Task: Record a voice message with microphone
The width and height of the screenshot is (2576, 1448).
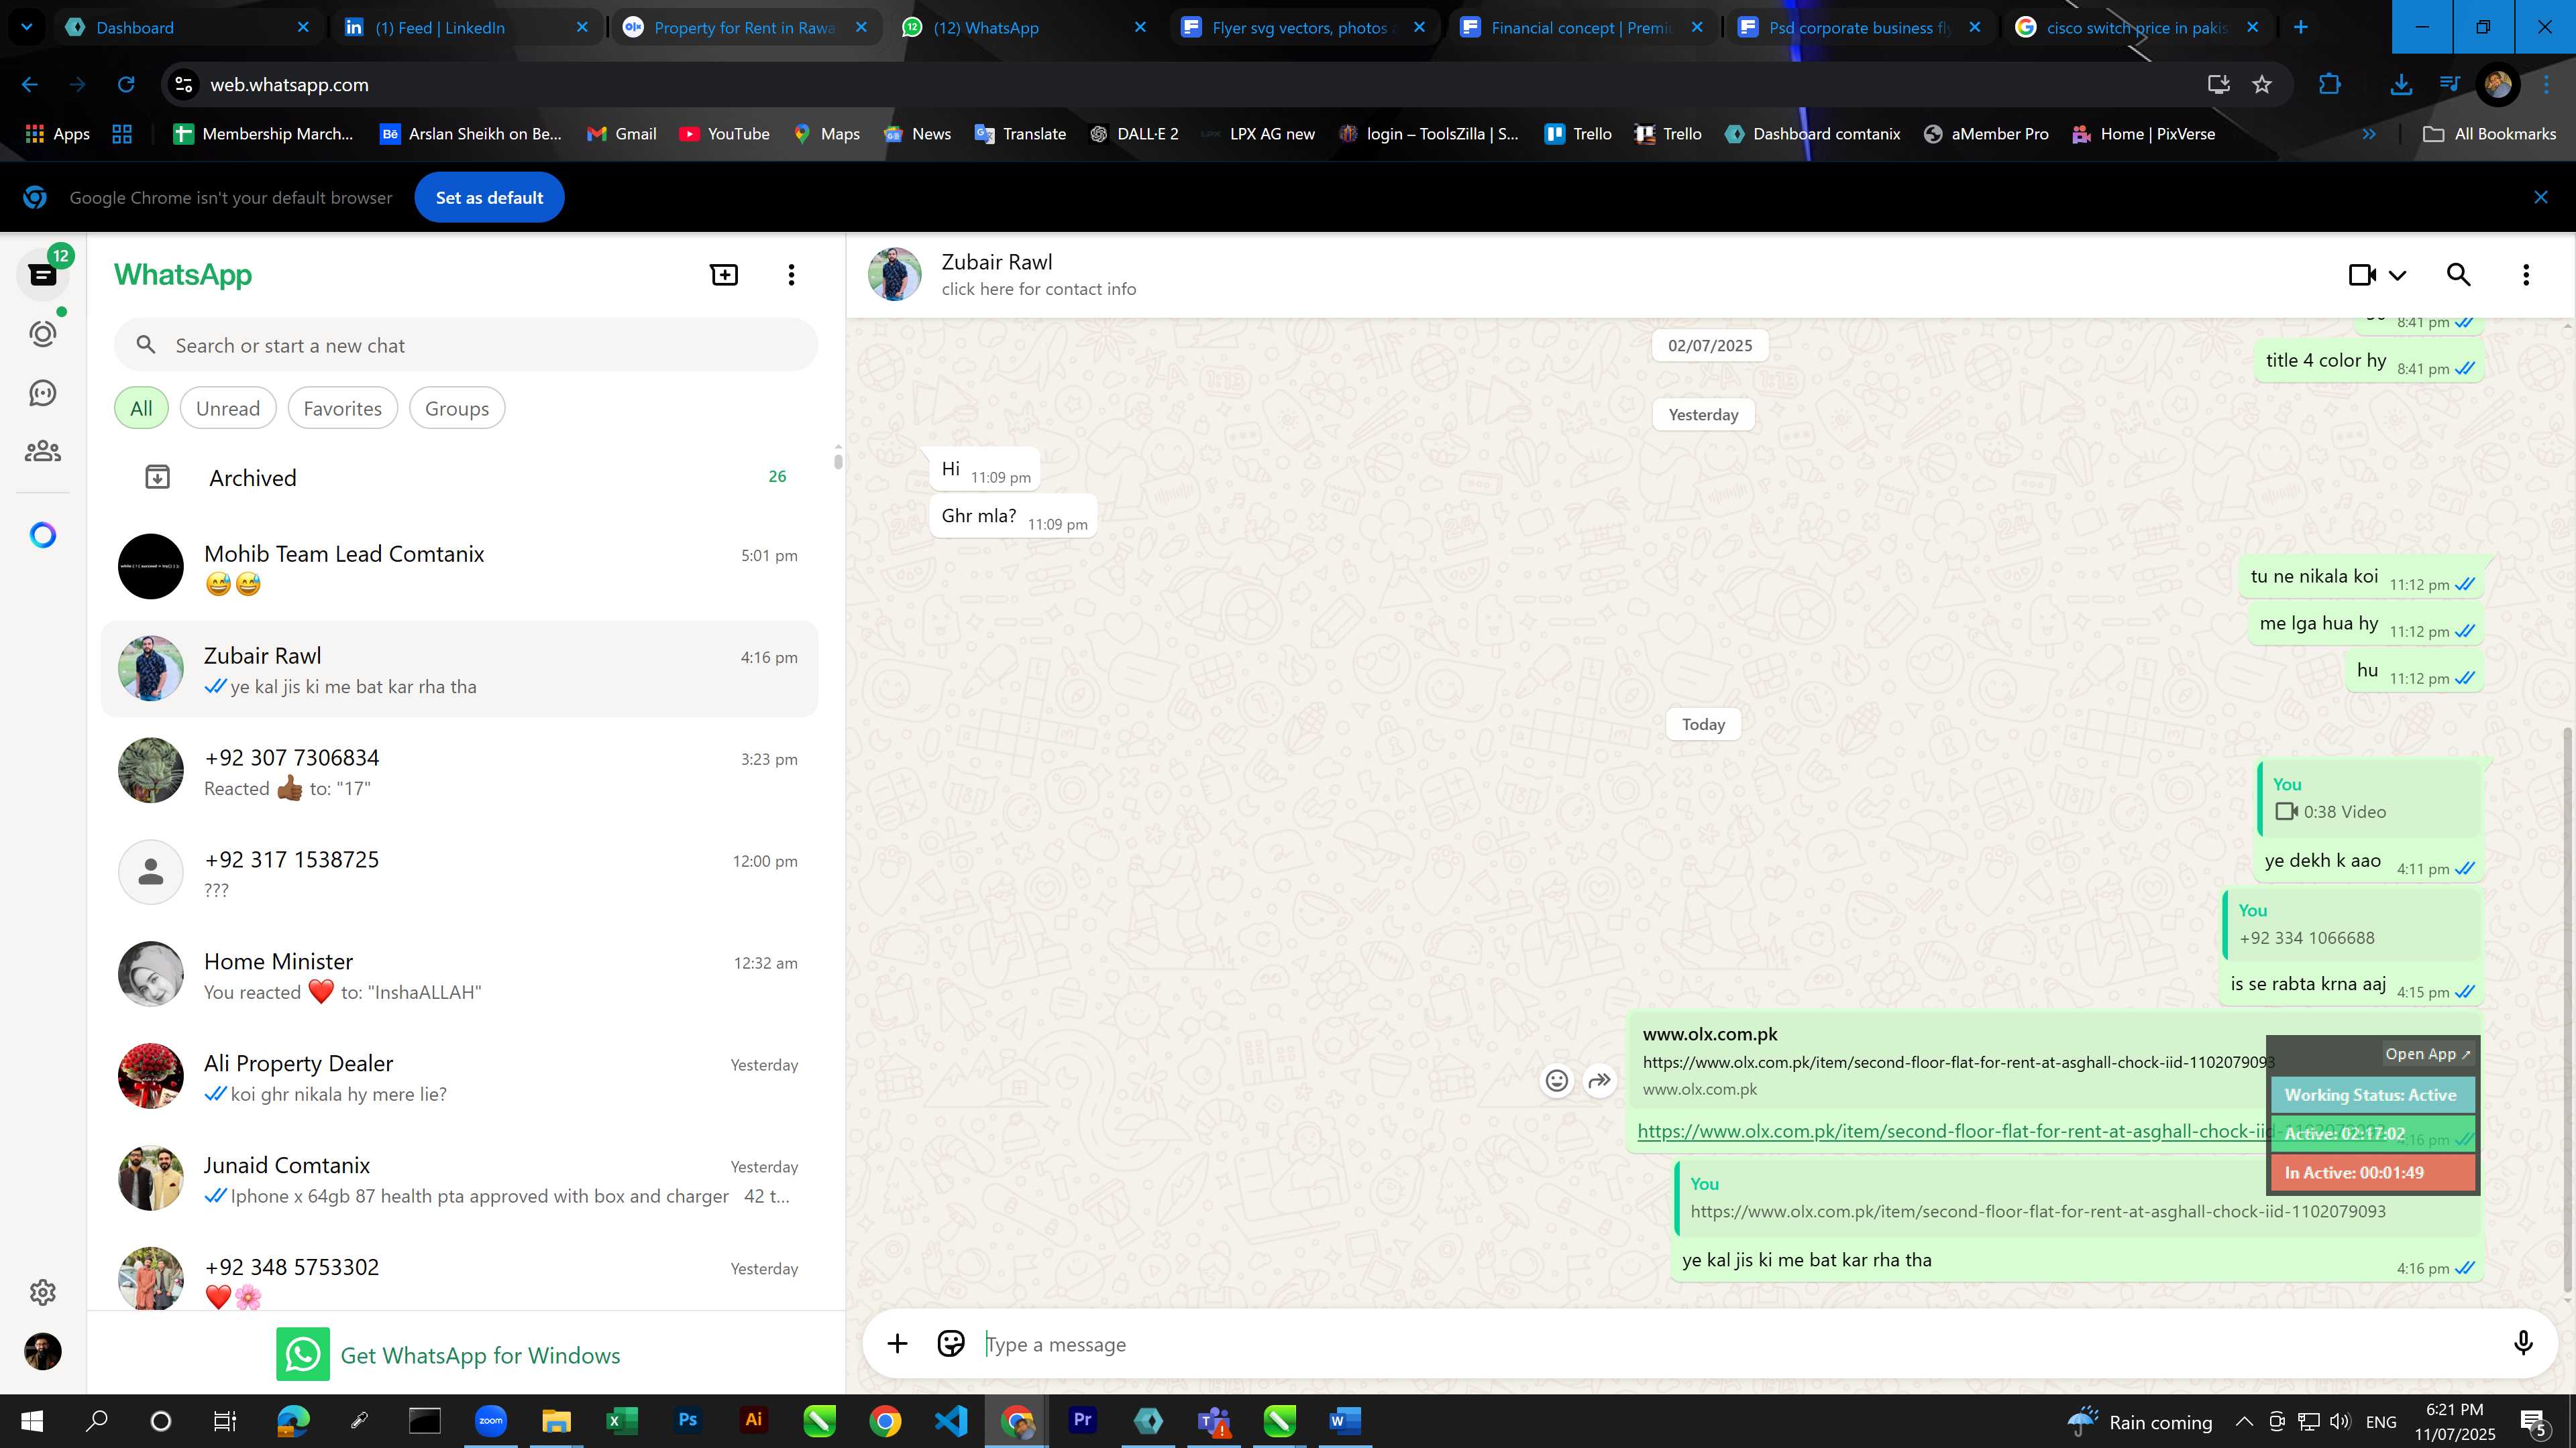Action: 2523,1344
